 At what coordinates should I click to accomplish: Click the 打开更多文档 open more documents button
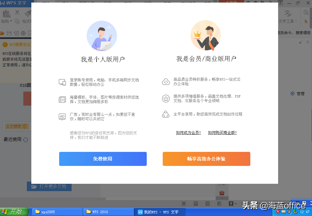click(x=49, y=186)
